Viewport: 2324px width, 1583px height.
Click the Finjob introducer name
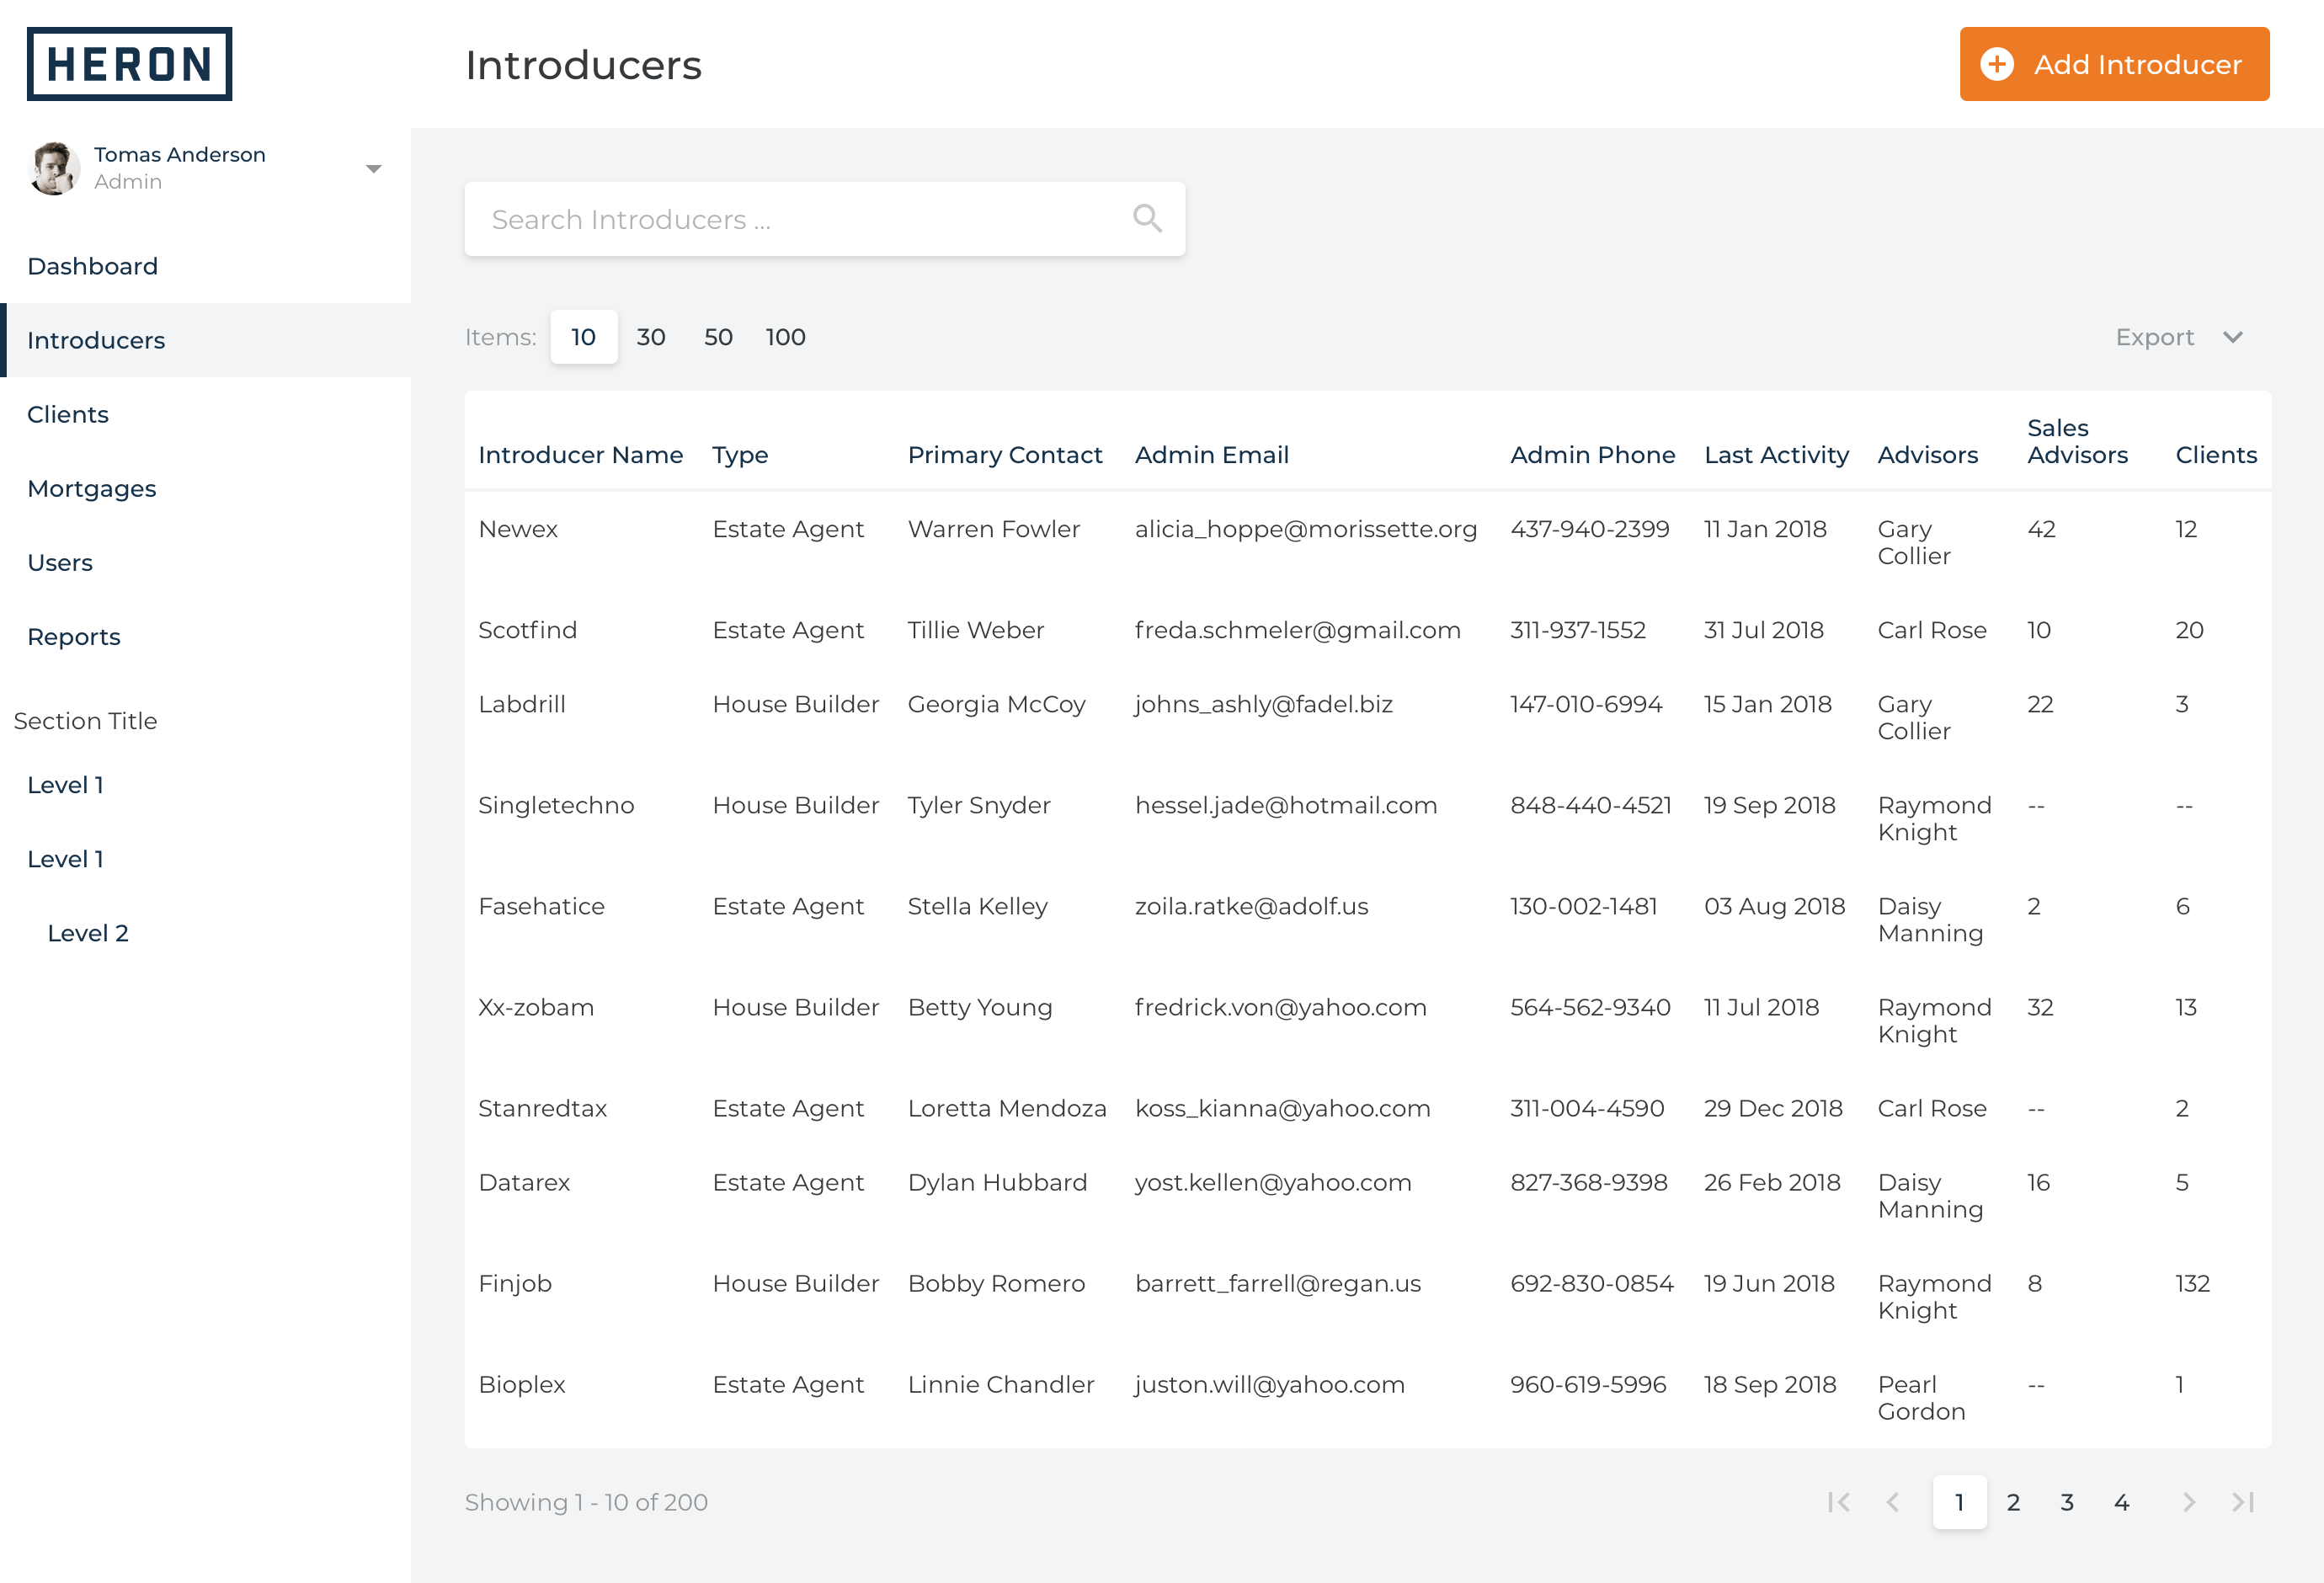pyautogui.click(x=514, y=1283)
